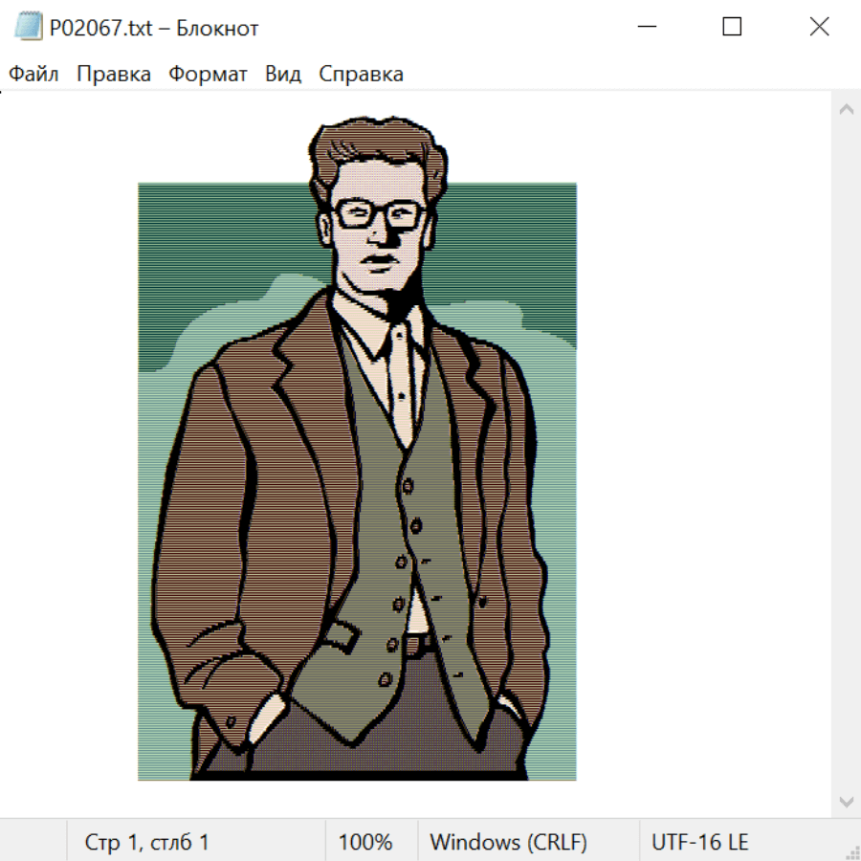The height and width of the screenshot is (861, 861).
Task: Click the scroll down arrow
Action: click(x=846, y=801)
